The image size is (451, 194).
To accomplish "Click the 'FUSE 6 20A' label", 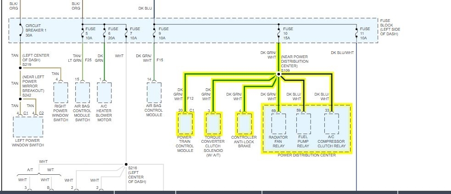I will point(113,33).
